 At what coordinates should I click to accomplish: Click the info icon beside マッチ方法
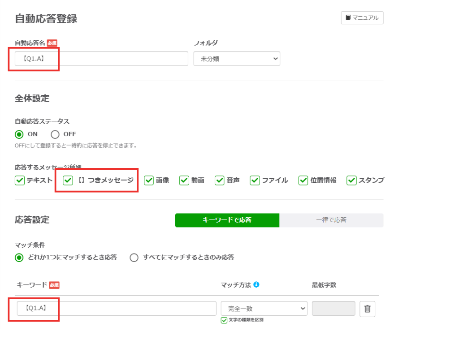[x=256, y=284]
